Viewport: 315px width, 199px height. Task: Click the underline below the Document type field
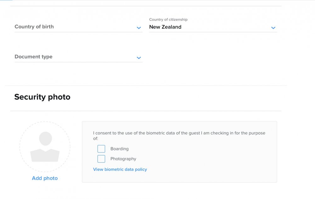pos(78,62)
